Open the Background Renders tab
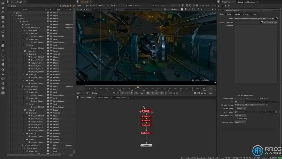The image size is (282, 159). point(246,2)
